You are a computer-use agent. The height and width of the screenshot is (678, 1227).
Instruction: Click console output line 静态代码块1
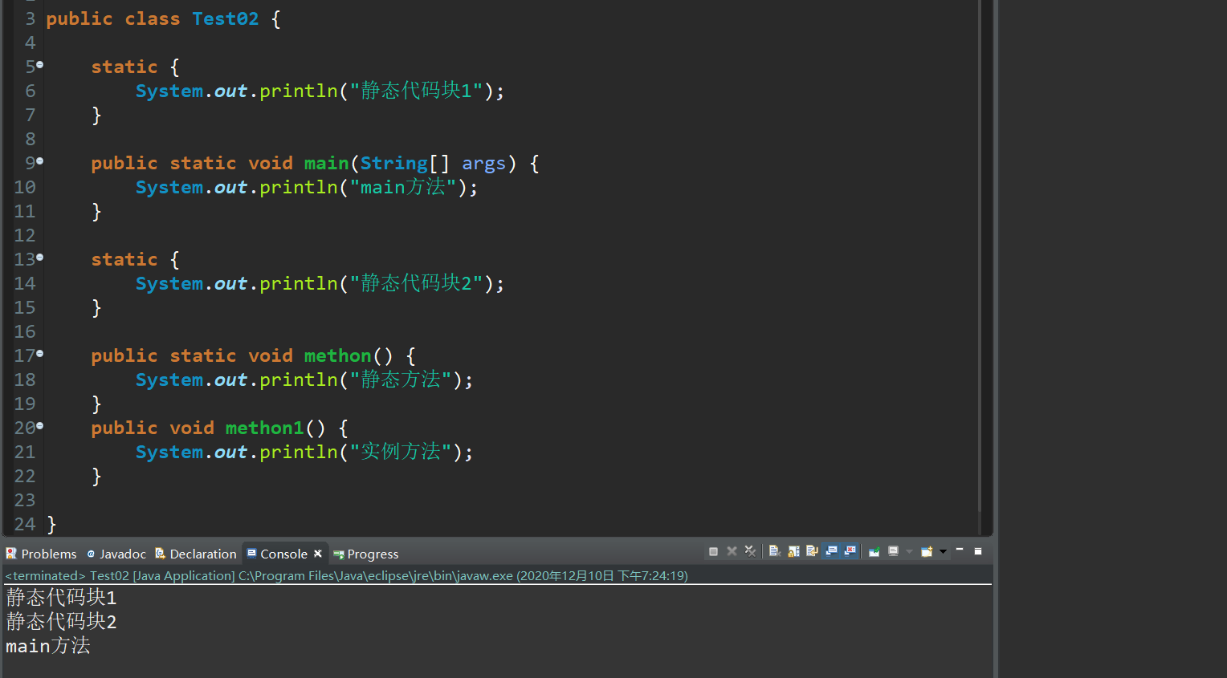point(62,598)
